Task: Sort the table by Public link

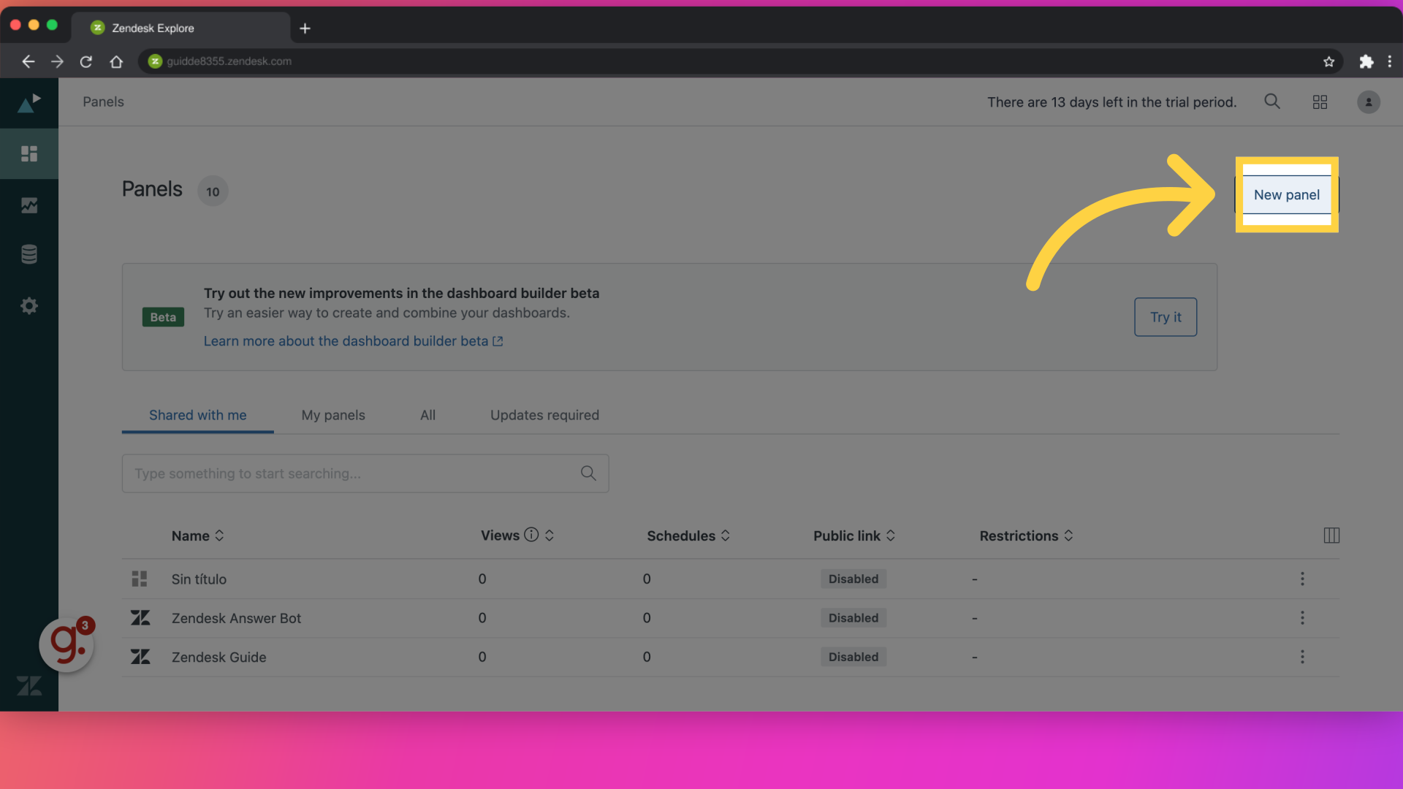Action: pyautogui.click(x=854, y=535)
